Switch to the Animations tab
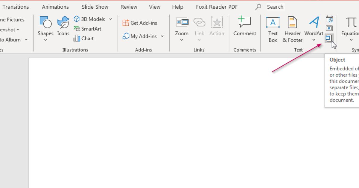This screenshot has height=188, width=359. (55, 7)
